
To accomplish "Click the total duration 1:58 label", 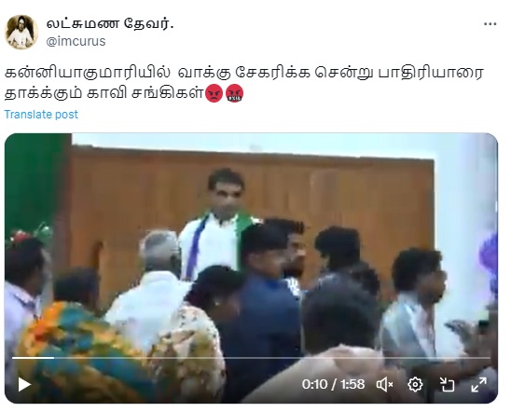I will (352, 384).
